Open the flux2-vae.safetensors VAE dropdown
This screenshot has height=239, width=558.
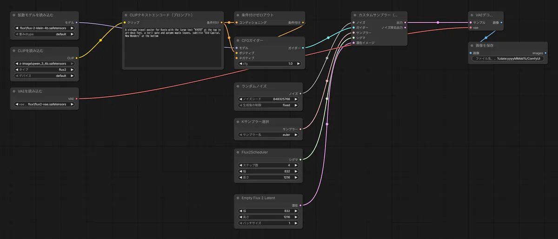coord(45,104)
